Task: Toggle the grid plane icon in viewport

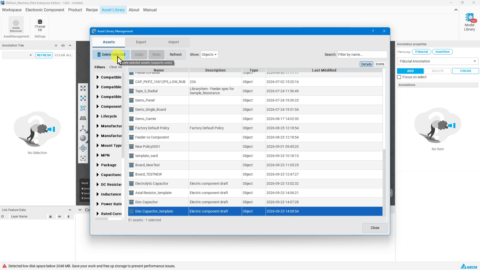Action: (x=83, y=118)
